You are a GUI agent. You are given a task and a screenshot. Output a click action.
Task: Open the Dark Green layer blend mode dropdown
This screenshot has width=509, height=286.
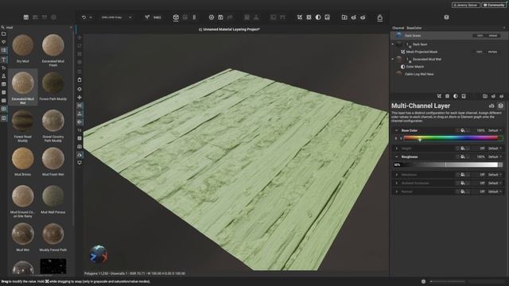493,36
